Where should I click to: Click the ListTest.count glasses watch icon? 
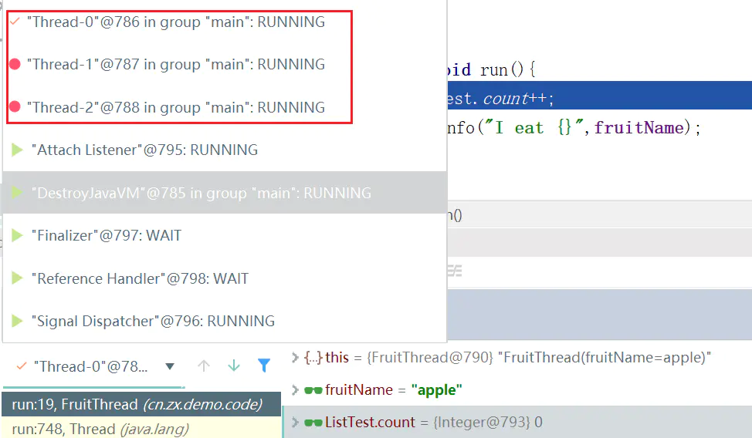coord(313,423)
